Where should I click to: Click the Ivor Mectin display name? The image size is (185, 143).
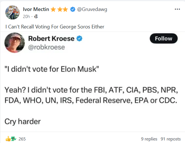(36, 9)
